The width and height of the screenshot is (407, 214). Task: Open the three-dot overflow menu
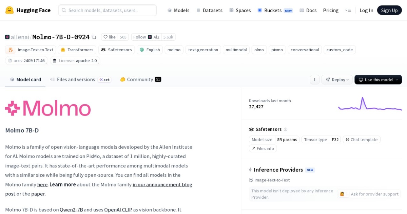click(315, 79)
